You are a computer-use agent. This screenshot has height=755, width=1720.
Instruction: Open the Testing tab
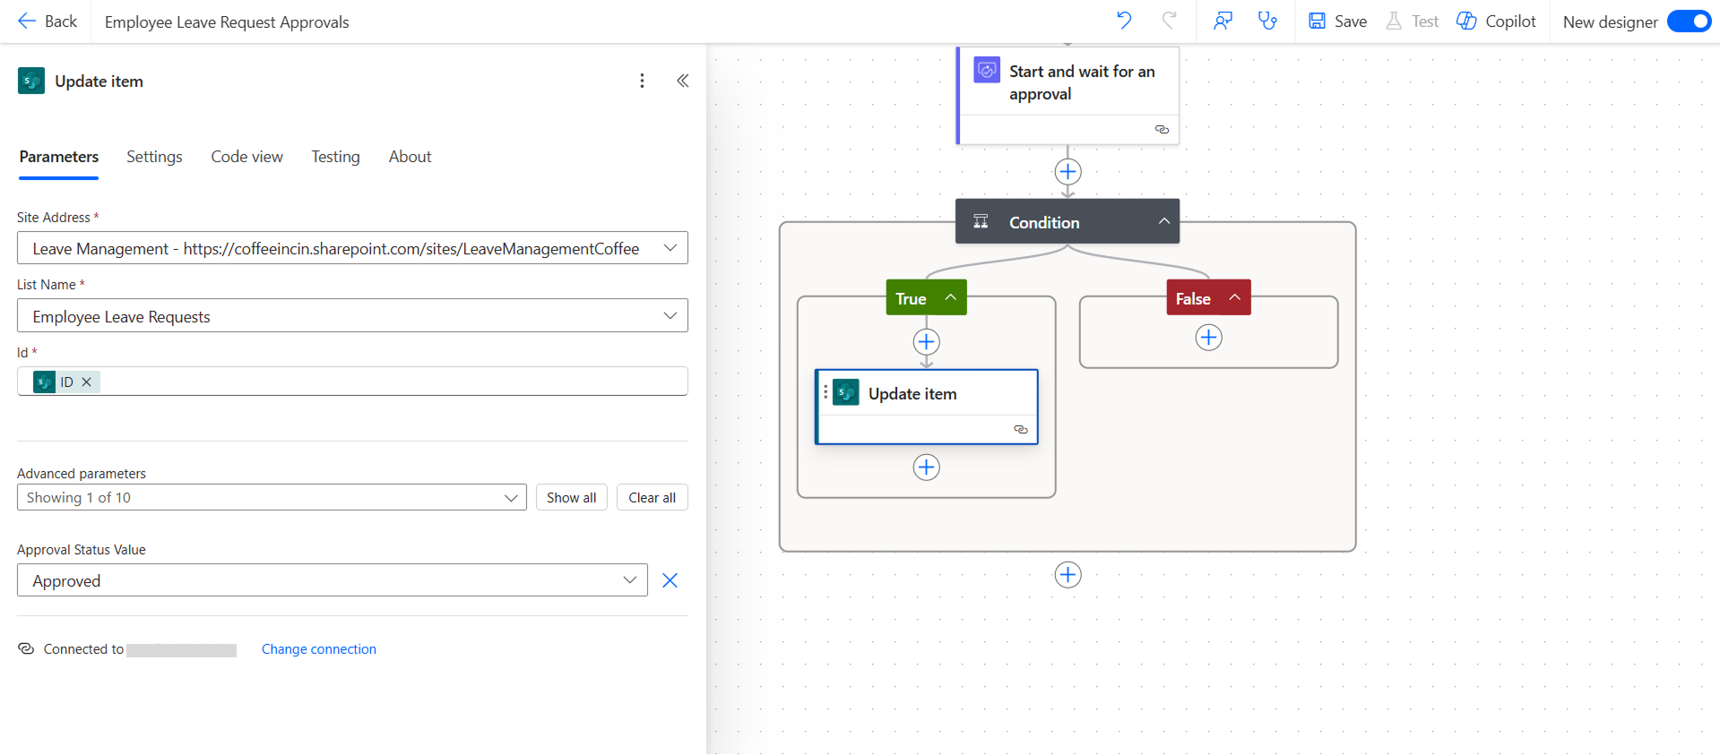point(335,157)
